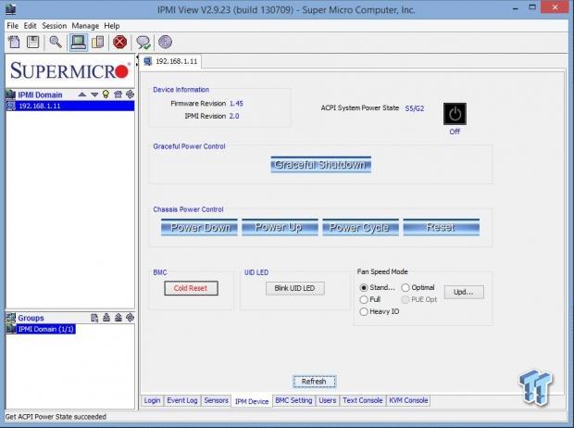The image size is (574, 428).
Task: Switch to the Login tab
Action: tap(152, 400)
